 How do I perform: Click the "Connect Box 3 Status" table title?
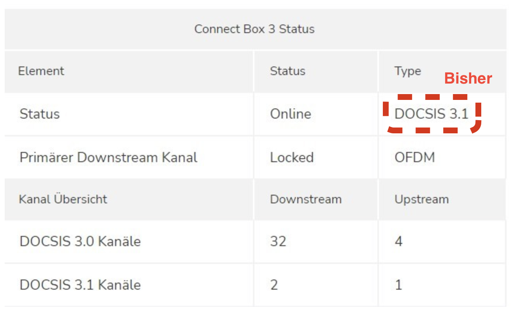(254, 29)
